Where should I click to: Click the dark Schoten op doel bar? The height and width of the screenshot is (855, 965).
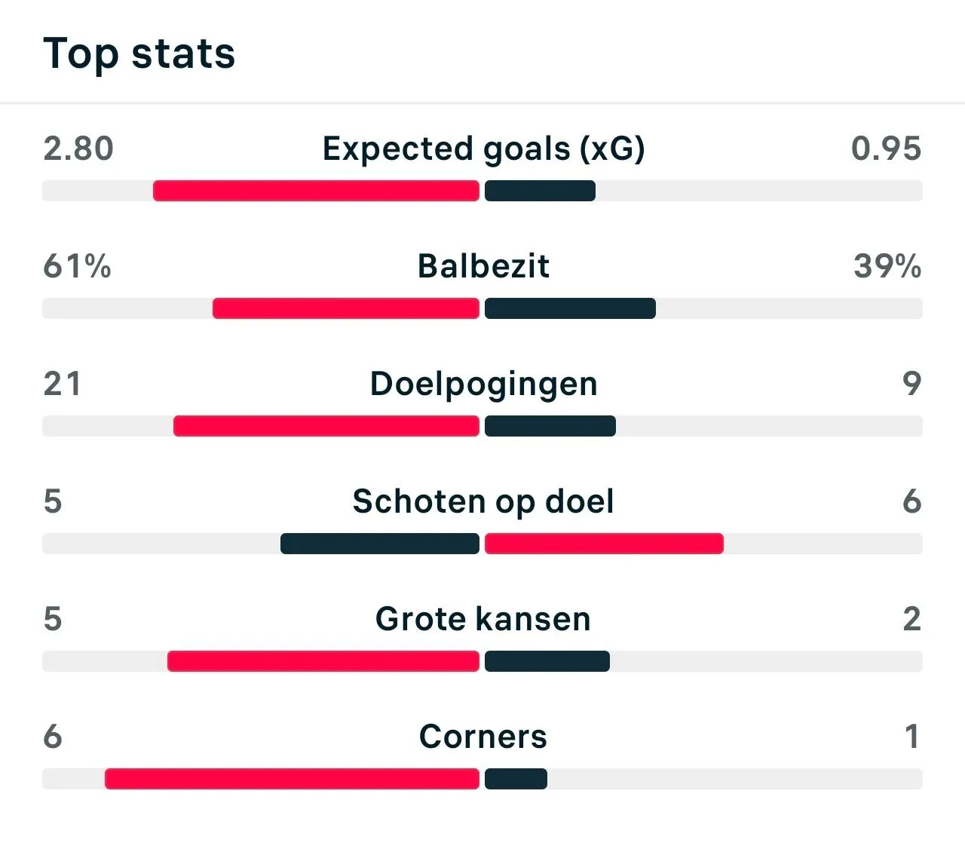pyautogui.click(x=380, y=544)
